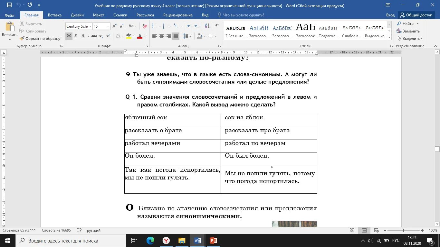Toggle strikethrough abc formatting

tap(95, 36)
